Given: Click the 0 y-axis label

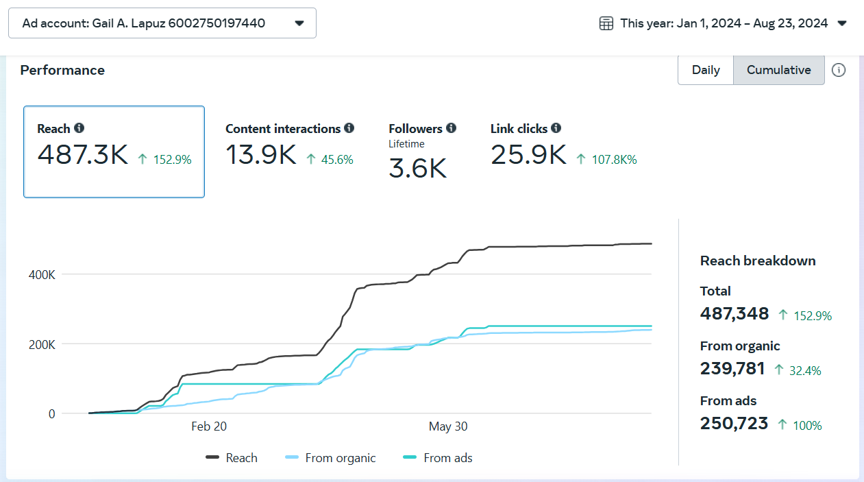Looking at the screenshot, I should click(51, 413).
